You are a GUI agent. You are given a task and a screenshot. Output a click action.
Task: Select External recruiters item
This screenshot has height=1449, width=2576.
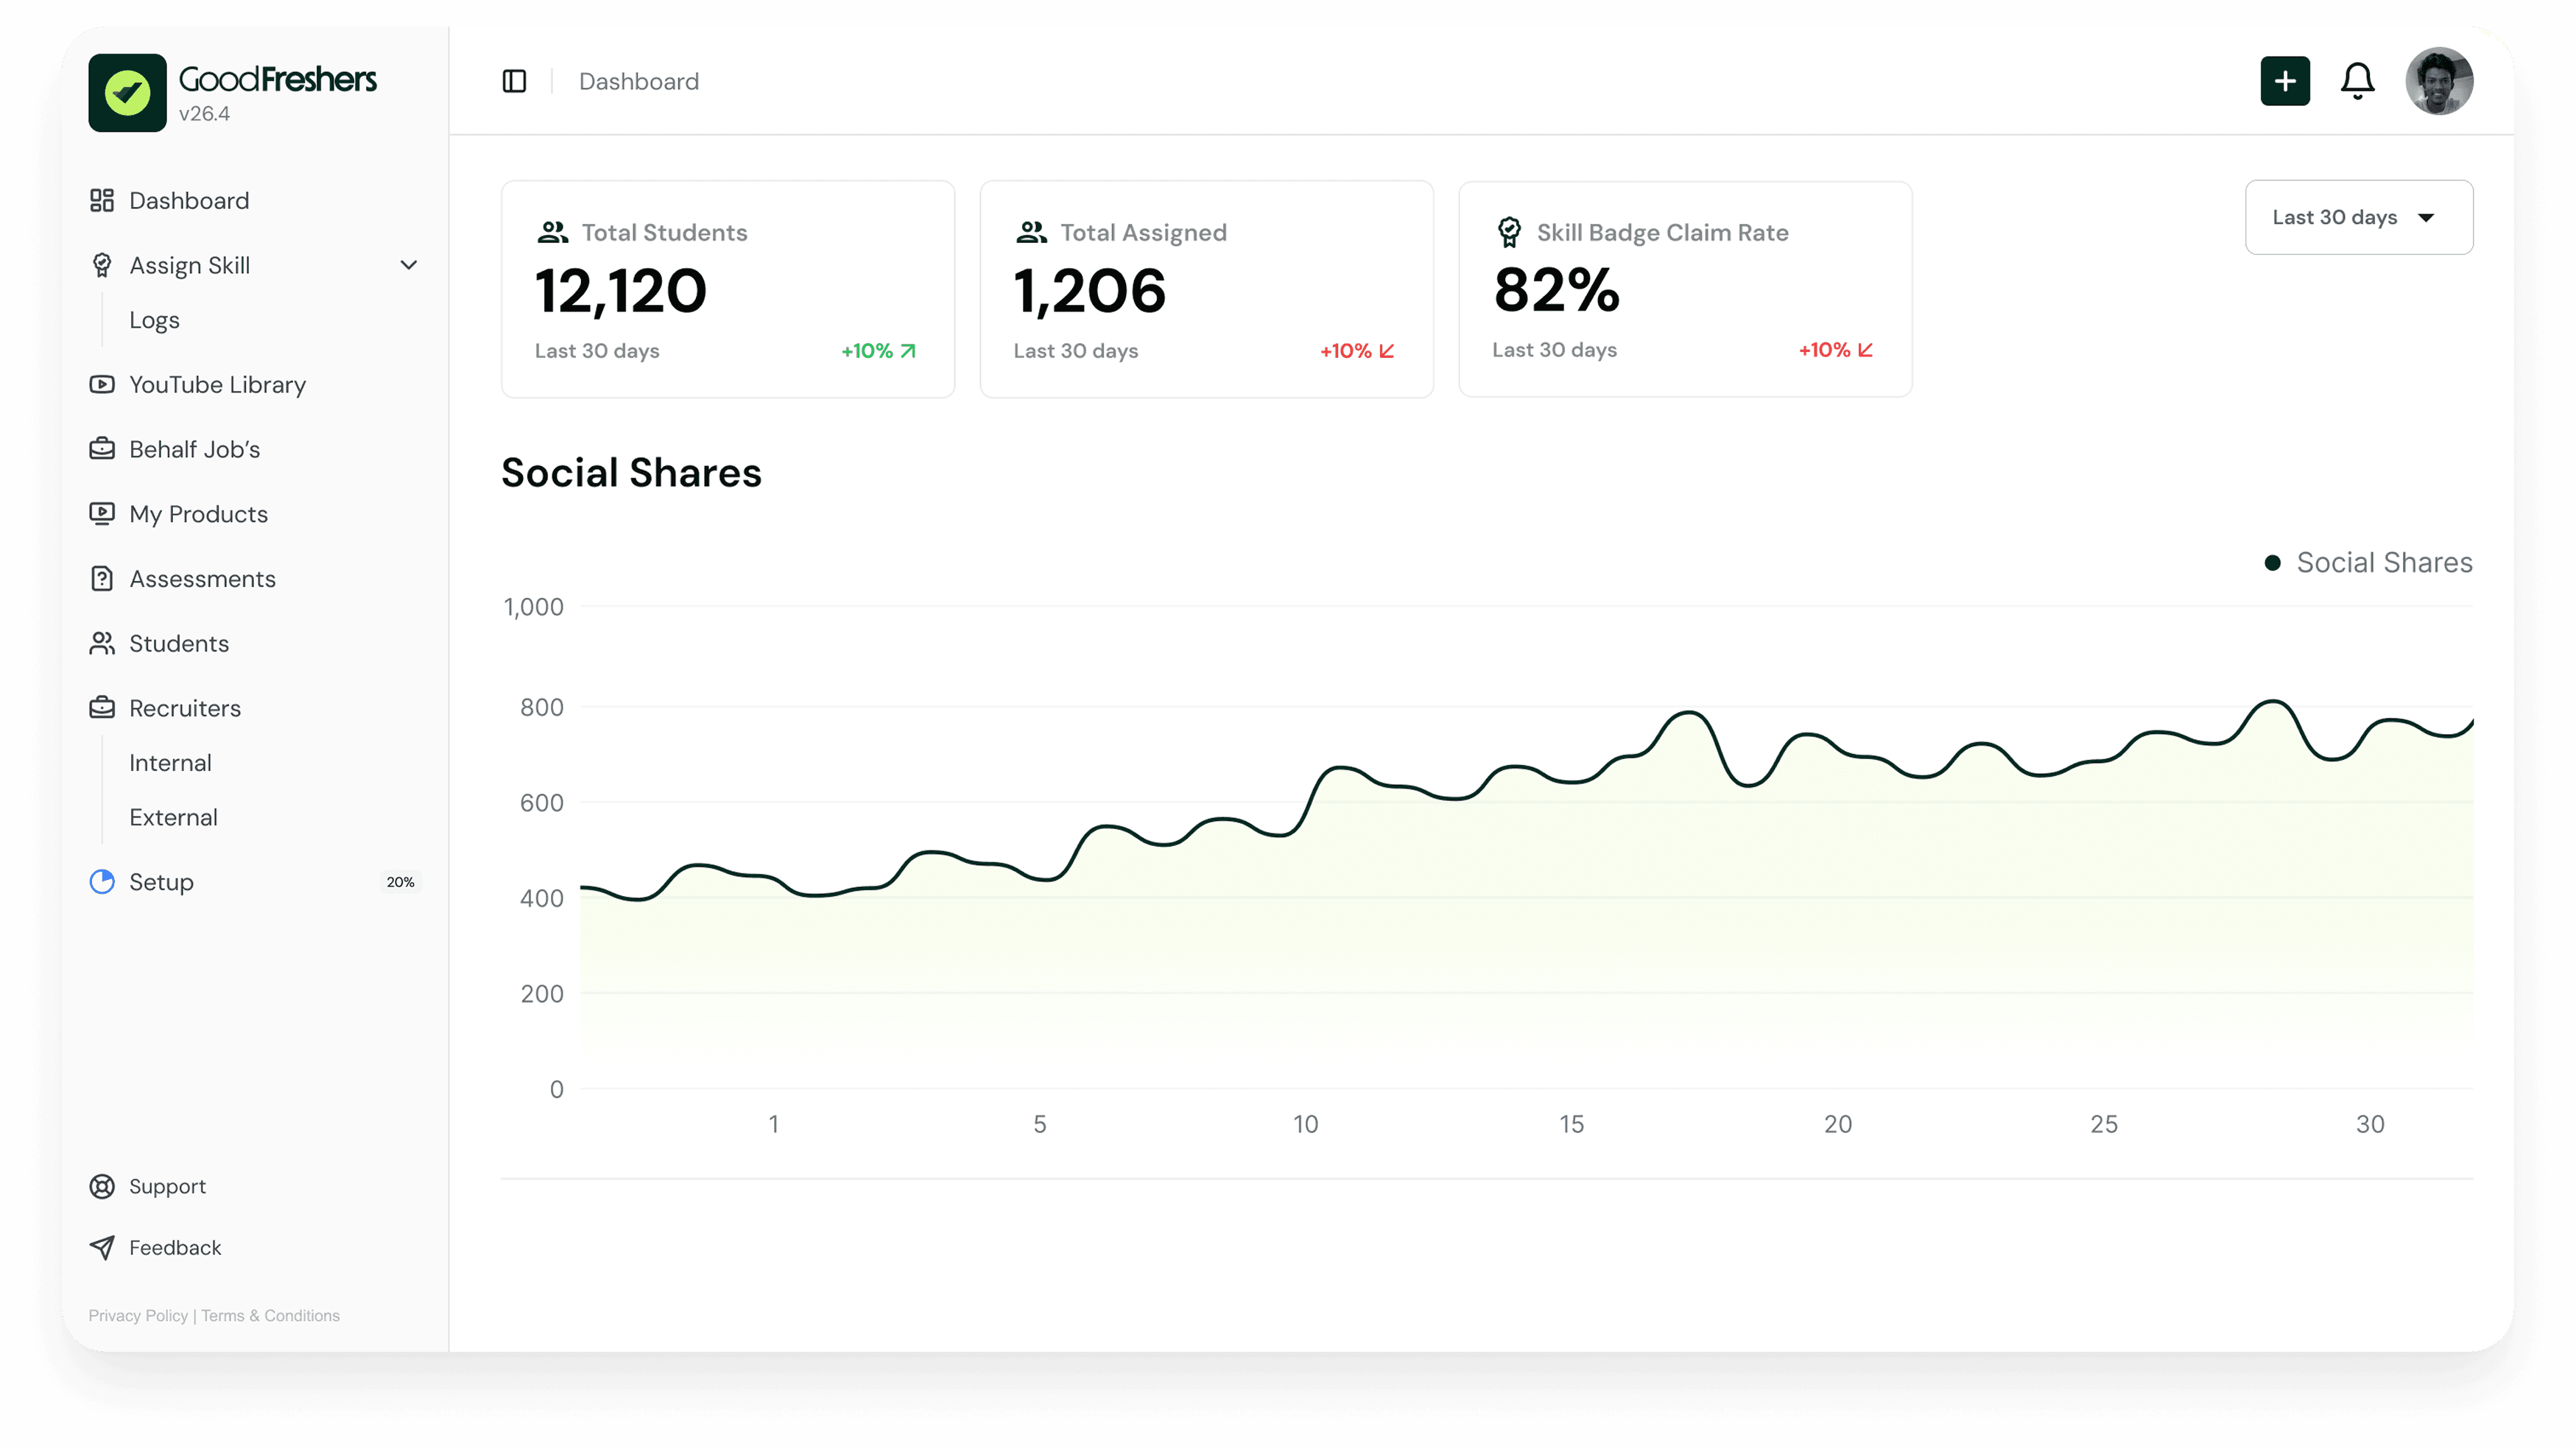point(173,817)
